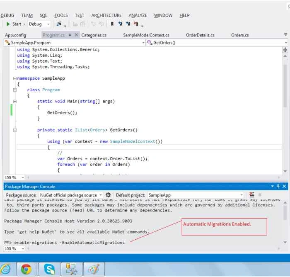Open Internet Explorer from the taskbar
The image size is (290, 277).
(x=5, y=269)
